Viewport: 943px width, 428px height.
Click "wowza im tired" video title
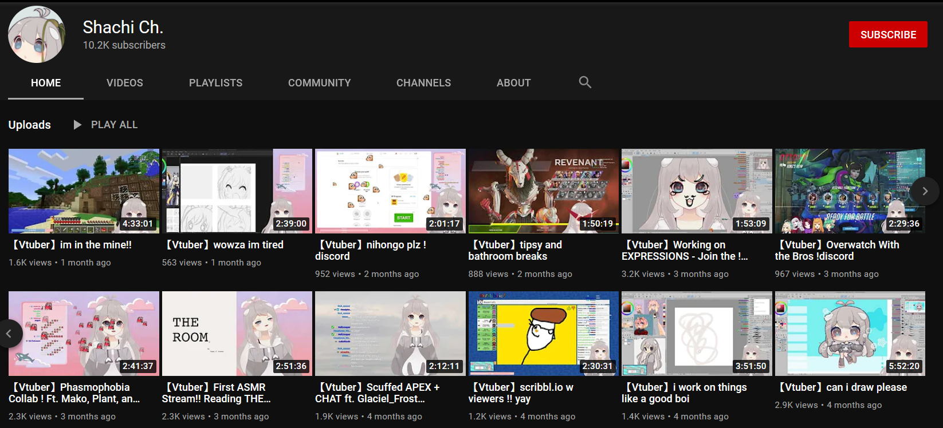pyautogui.click(x=225, y=245)
